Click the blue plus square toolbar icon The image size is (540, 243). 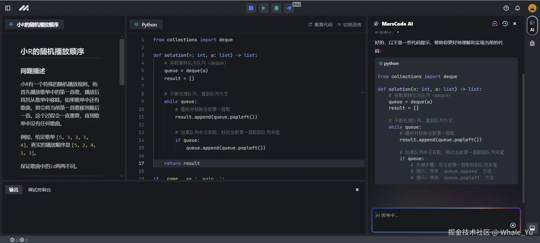click(251, 8)
